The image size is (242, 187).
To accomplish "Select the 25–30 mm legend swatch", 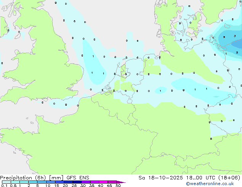I will pos(77,182).
